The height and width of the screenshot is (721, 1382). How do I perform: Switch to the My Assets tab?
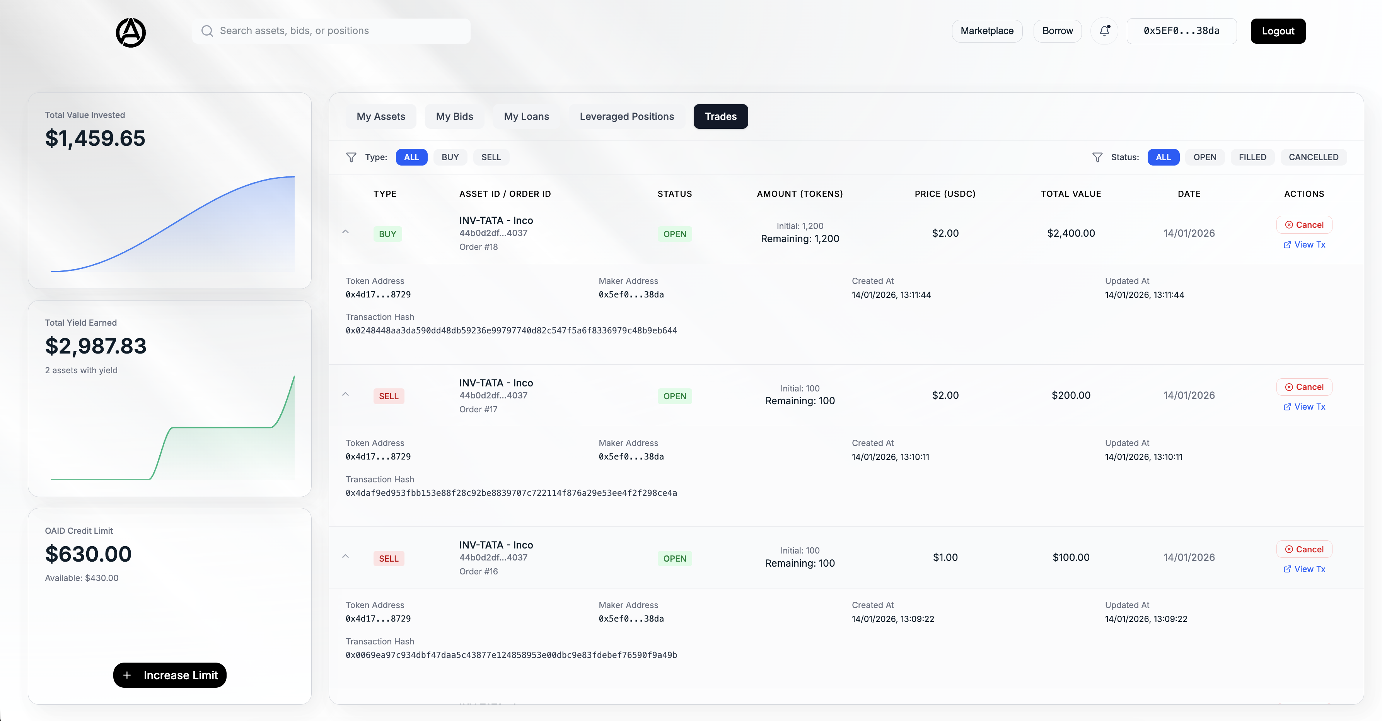(x=381, y=116)
